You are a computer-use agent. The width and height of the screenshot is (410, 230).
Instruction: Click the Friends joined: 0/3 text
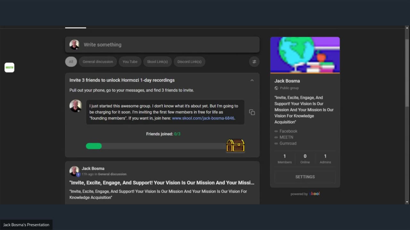point(163,134)
